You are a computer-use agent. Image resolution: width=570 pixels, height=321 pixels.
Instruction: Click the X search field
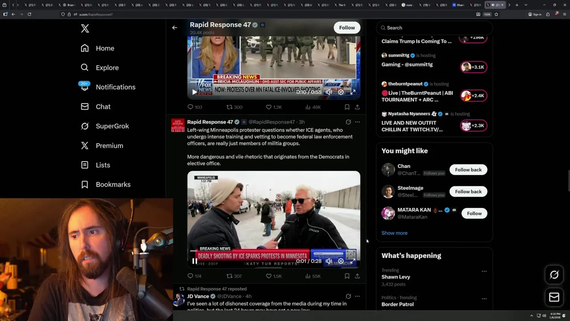[434, 28]
